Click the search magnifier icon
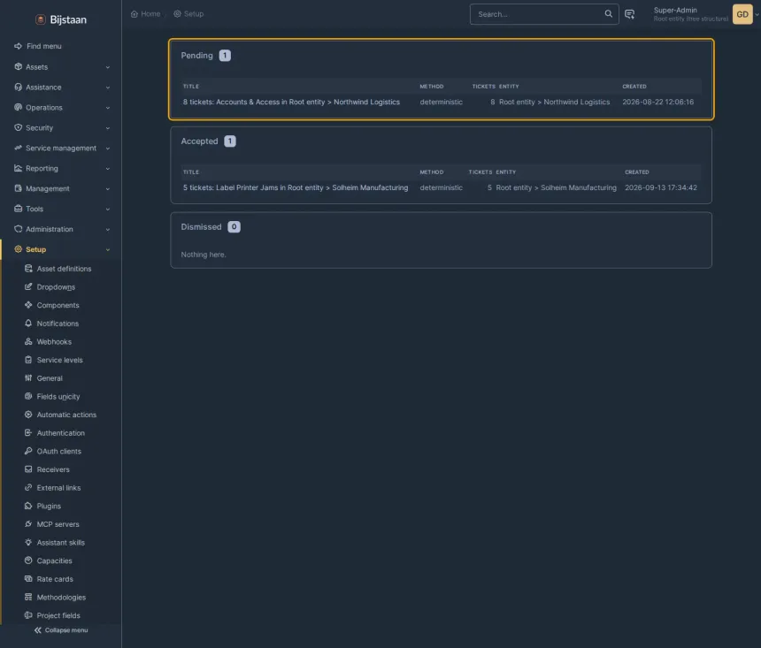 [608, 13]
